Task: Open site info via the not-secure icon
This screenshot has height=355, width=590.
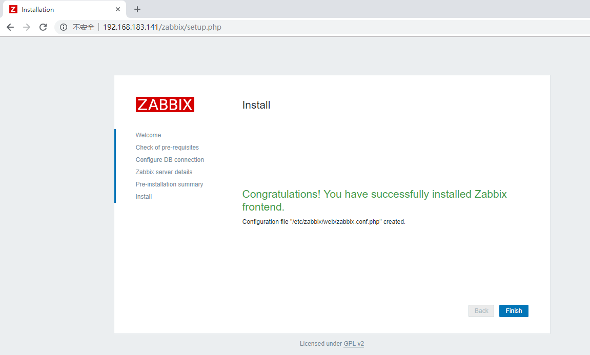Action: tap(64, 27)
